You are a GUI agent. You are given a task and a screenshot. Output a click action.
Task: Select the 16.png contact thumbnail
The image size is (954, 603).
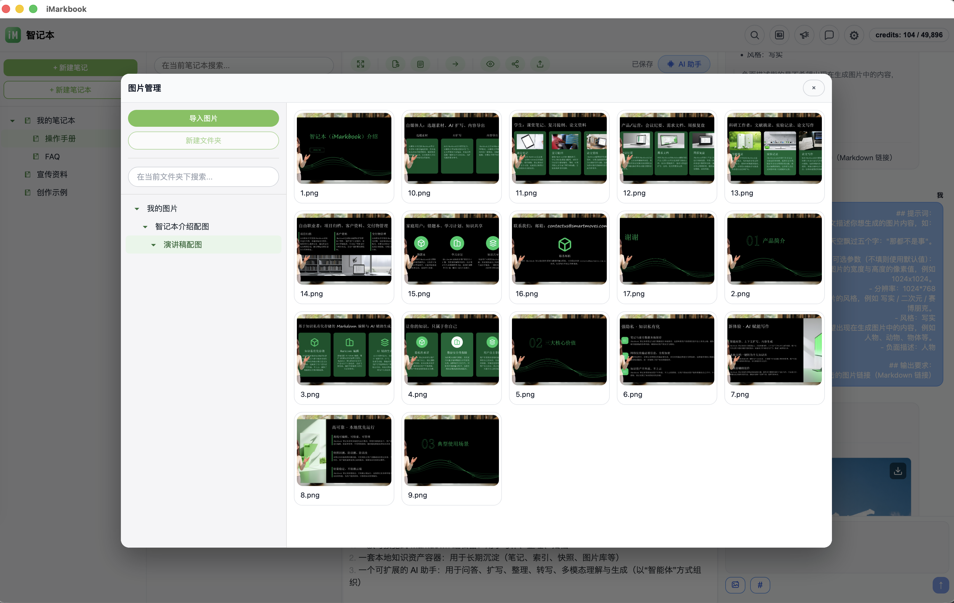[x=558, y=249]
